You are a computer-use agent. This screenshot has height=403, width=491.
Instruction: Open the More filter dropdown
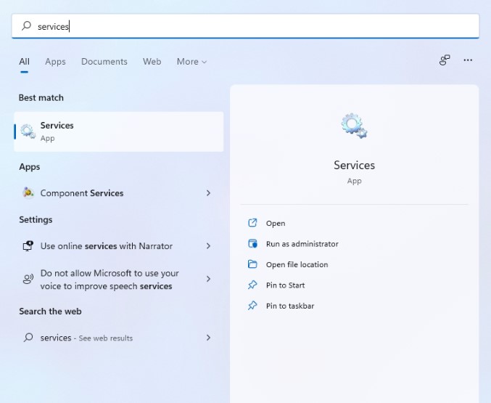click(x=191, y=62)
